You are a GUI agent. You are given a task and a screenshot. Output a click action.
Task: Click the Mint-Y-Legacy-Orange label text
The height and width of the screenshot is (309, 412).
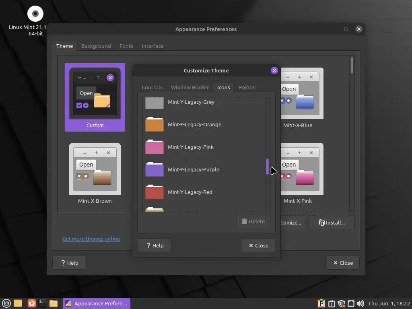(194, 124)
